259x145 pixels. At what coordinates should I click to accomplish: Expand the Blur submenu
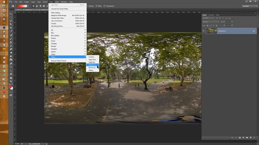pyautogui.click(x=68, y=33)
